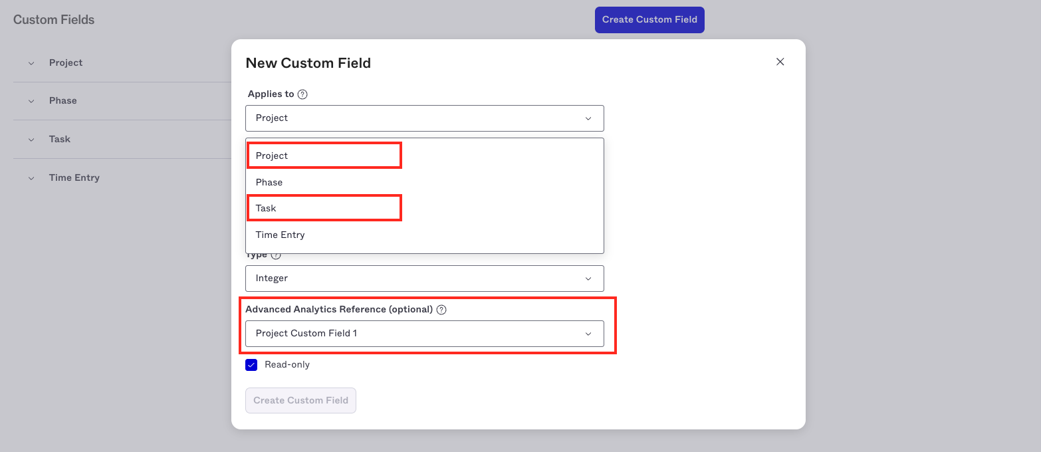Open the Advanced Analytics Reference help icon
The image size is (1041, 452).
point(441,310)
